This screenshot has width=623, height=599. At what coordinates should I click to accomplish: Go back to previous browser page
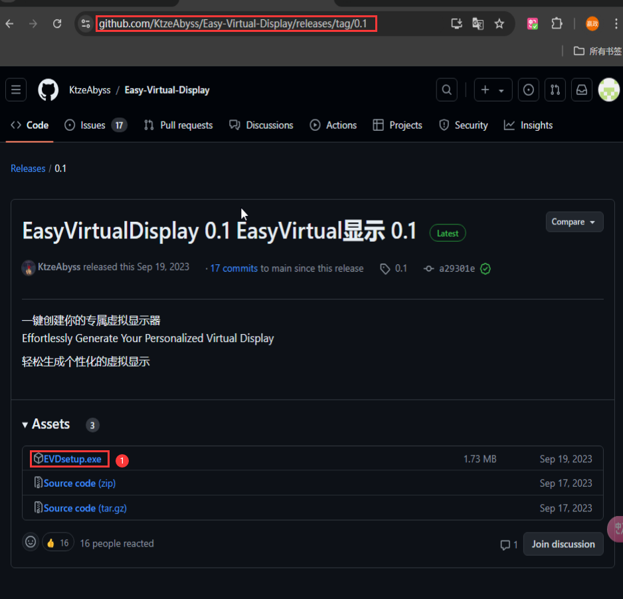(9, 24)
